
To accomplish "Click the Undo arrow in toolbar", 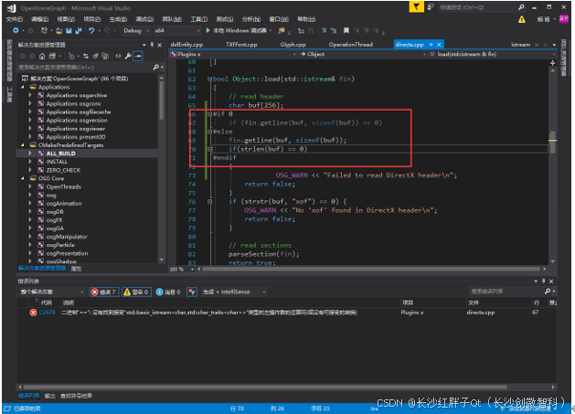I will (92, 30).
